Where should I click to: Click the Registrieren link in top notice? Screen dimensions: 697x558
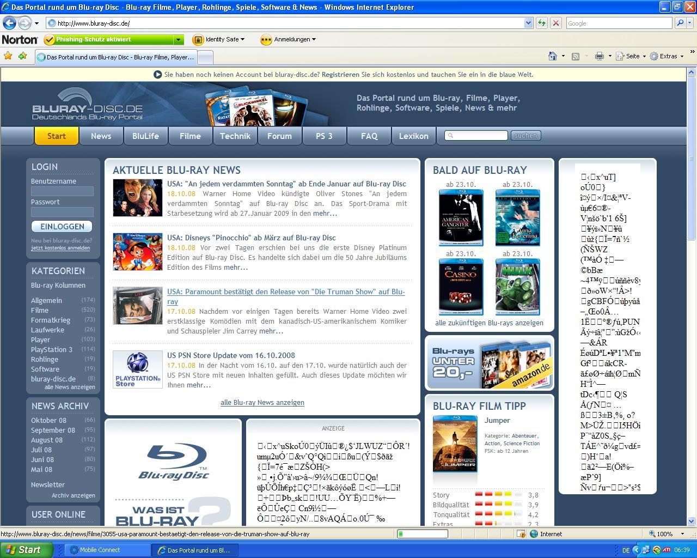[x=340, y=75]
